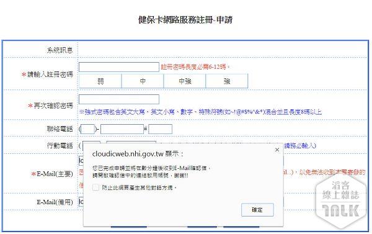372x234 pixels.
Task: Check 防止此網頁產生其他對話方塊 checkbox
Action: (x=96, y=187)
